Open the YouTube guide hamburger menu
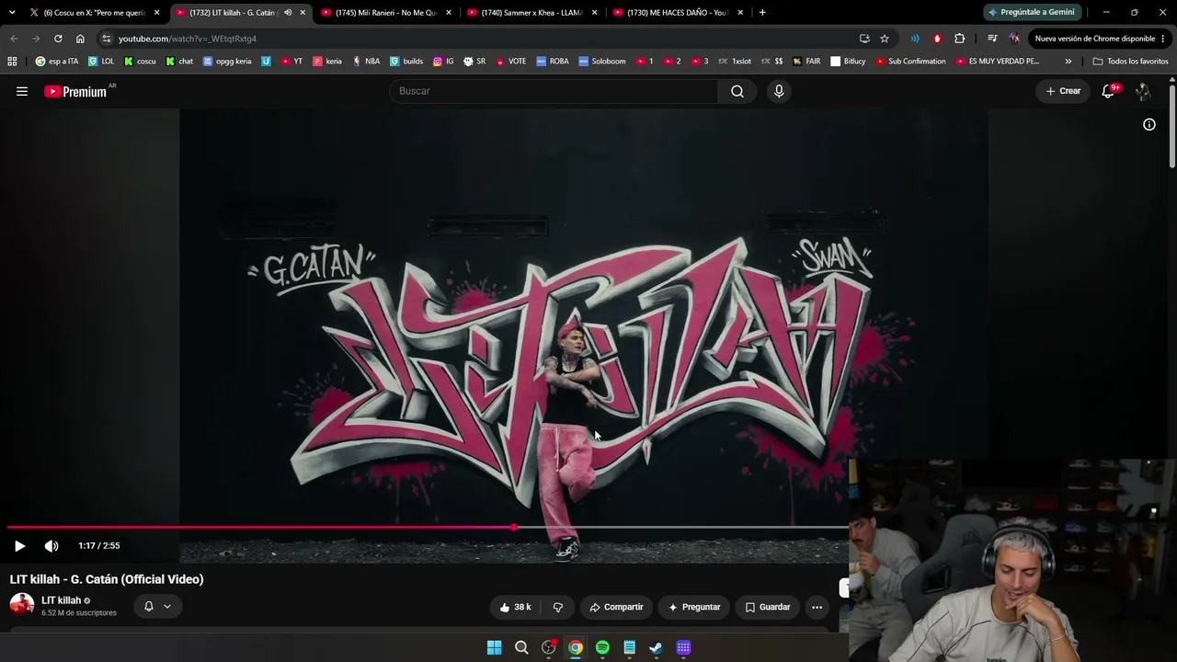Viewport: 1177px width, 662px height. [x=22, y=91]
